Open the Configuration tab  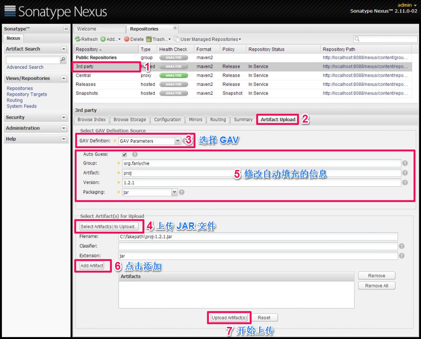click(x=168, y=119)
